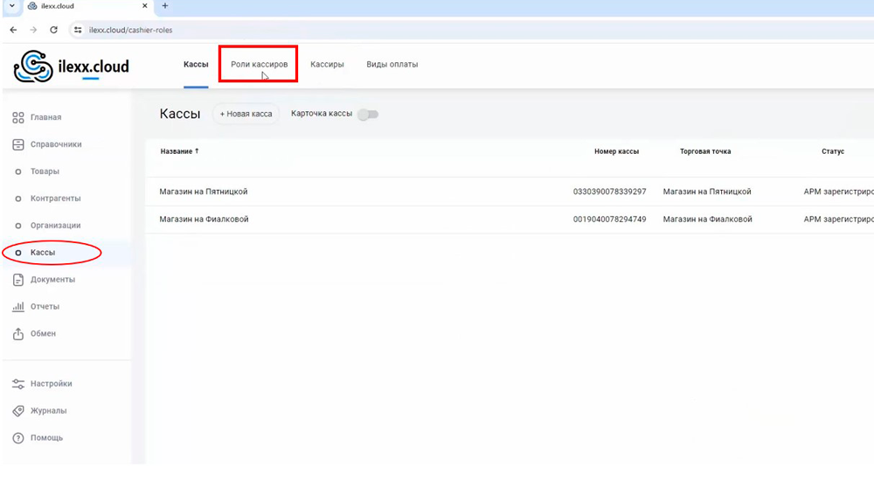The image size is (874, 481).
Task: Switch to the Роли кассиров tab
Action: point(259,65)
